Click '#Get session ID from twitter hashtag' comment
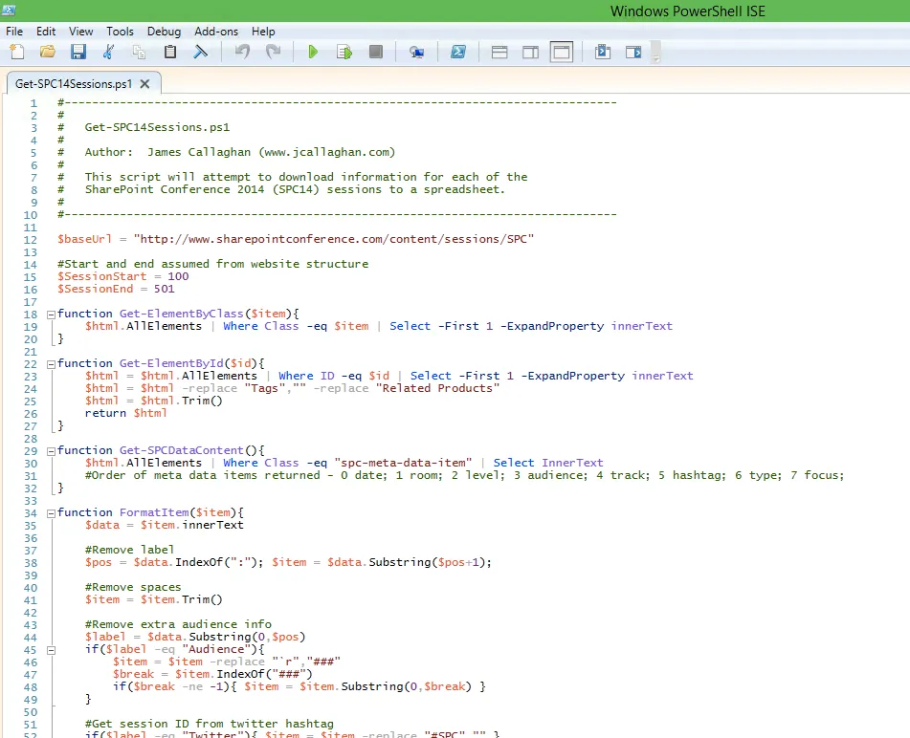The width and height of the screenshot is (910, 738). pyautogui.click(x=210, y=724)
